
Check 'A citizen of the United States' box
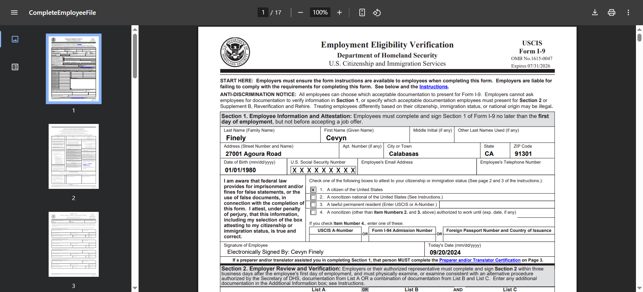click(x=313, y=190)
